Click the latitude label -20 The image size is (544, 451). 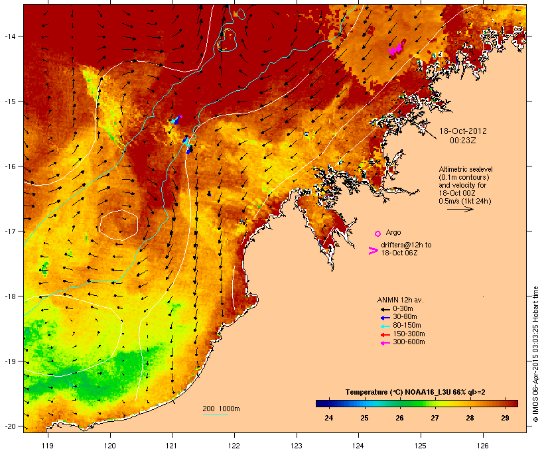[9, 426]
